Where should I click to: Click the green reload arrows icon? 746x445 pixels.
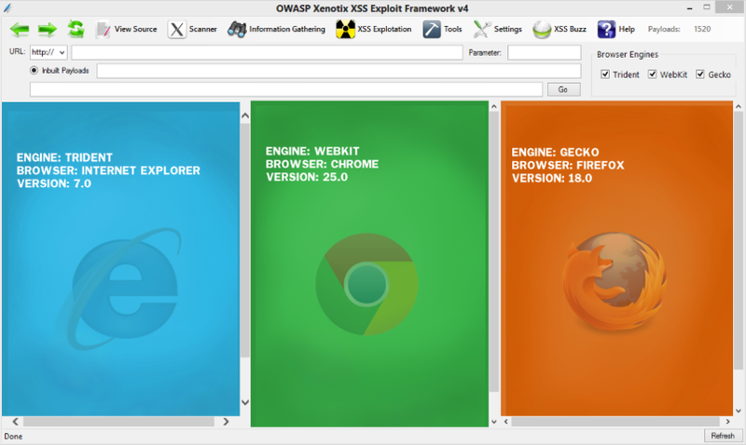click(x=76, y=29)
